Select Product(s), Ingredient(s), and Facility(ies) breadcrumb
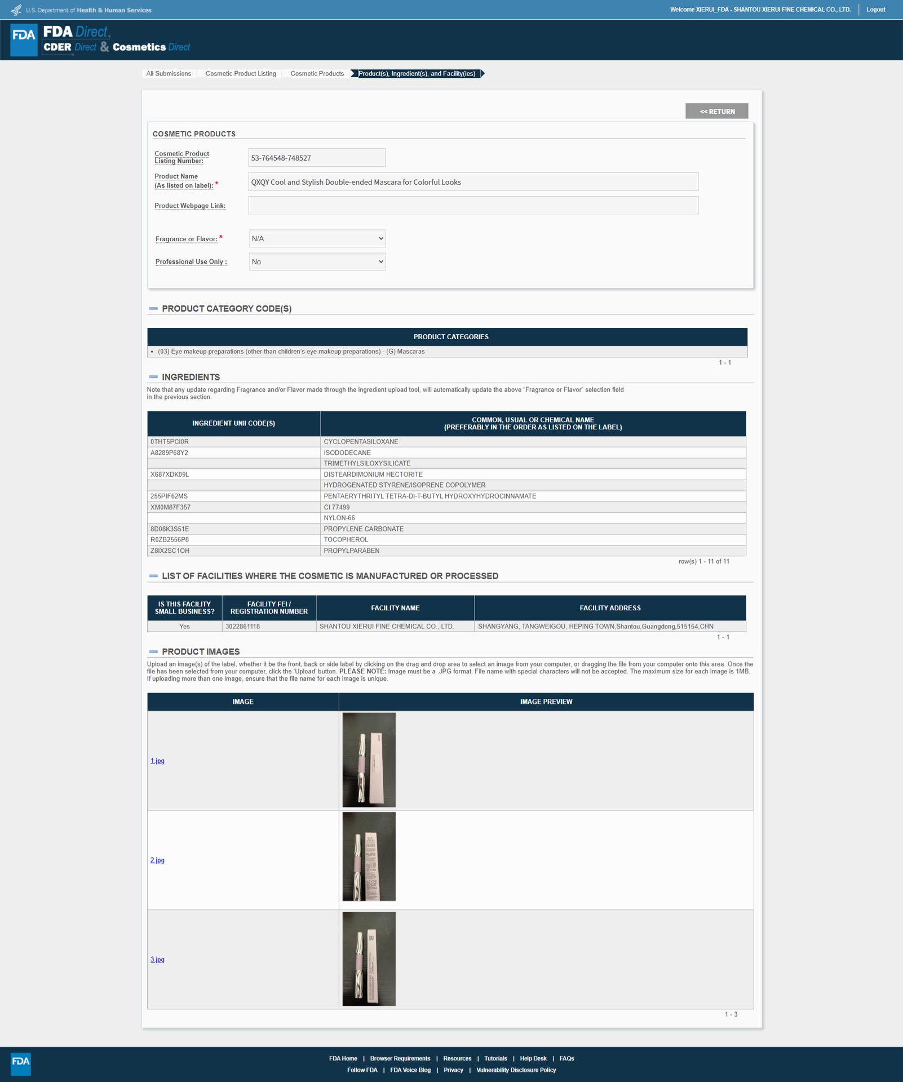Viewport: 903px width, 1082px height. pos(417,74)
